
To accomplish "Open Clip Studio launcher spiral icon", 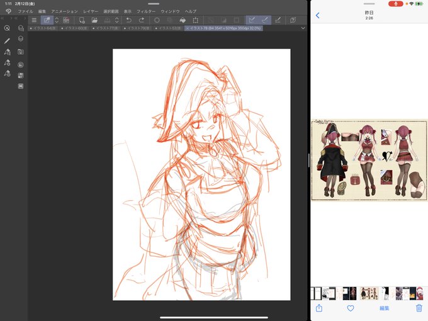I will click(x=66, y=20).
